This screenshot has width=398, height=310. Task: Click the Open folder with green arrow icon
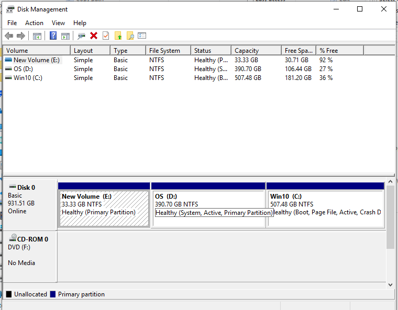click(x=118, y=36)
